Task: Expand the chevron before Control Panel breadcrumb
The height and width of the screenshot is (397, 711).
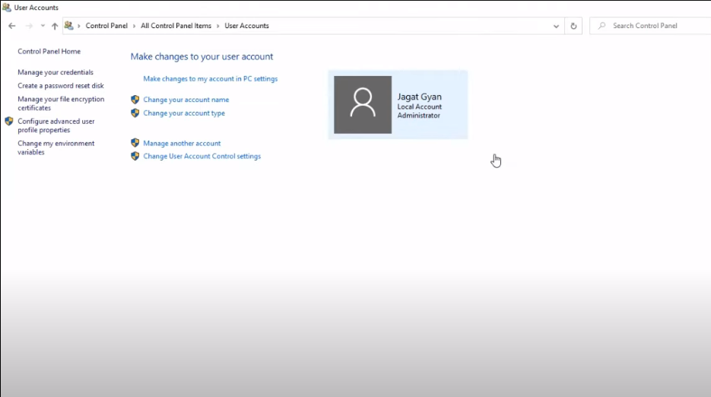Action: point(79,26)
